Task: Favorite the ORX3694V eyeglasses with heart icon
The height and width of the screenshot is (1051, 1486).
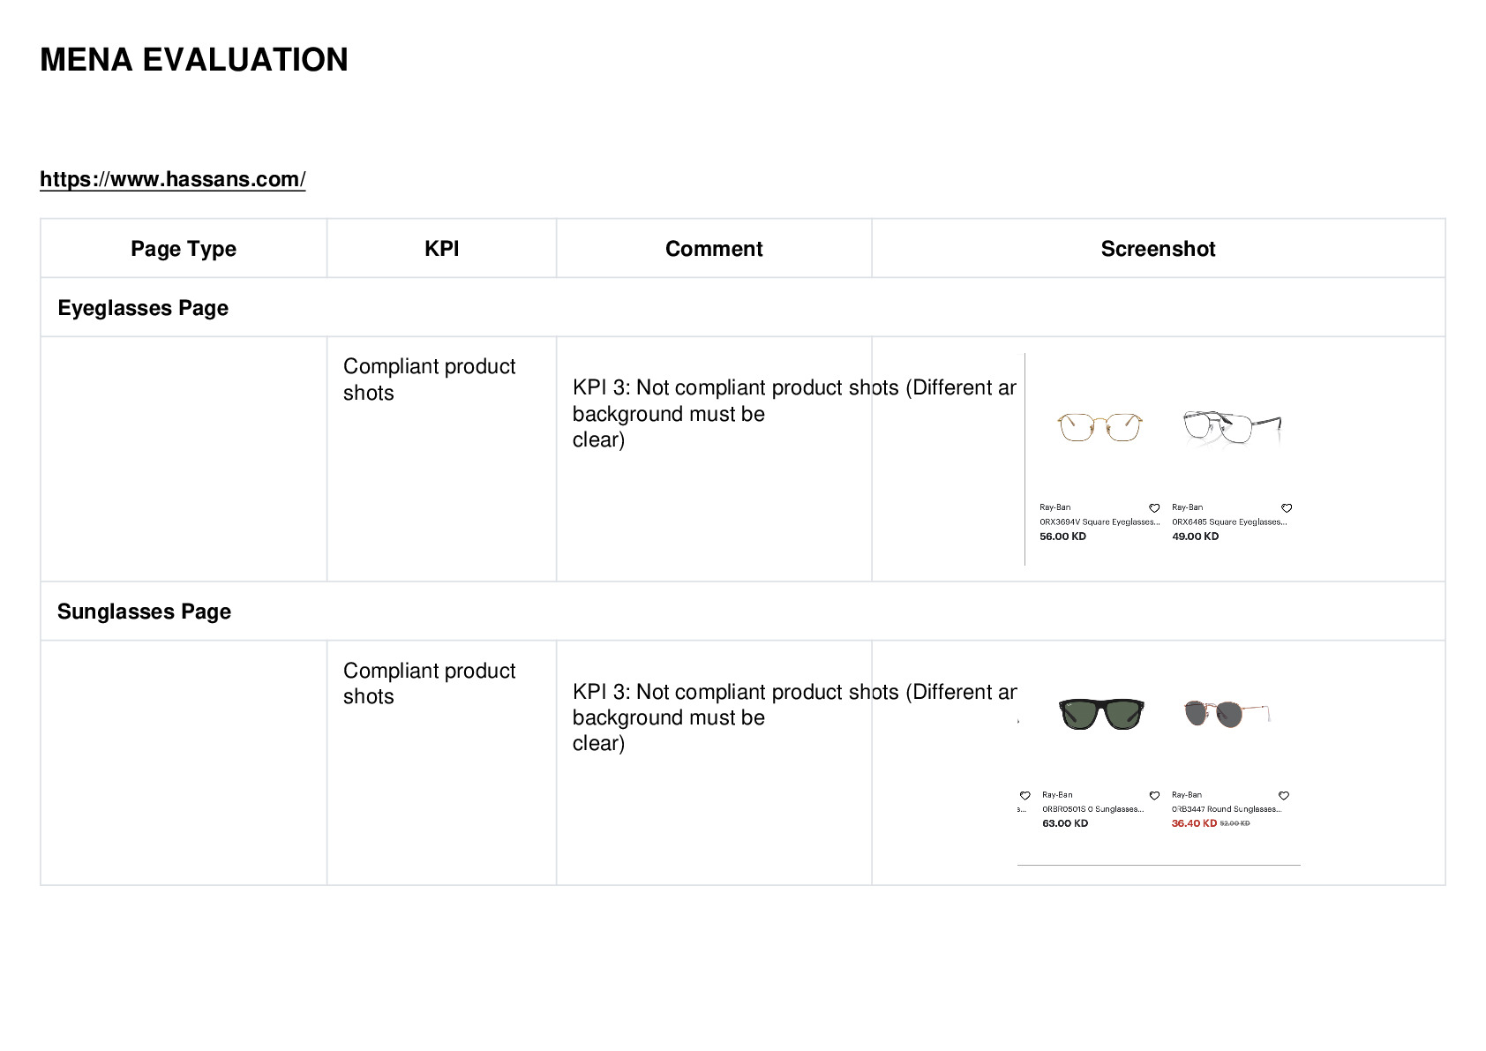Action: [x=1154, y=508]
